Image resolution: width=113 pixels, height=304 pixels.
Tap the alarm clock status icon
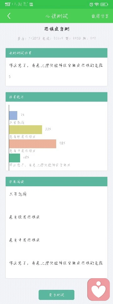coord(91,4)
